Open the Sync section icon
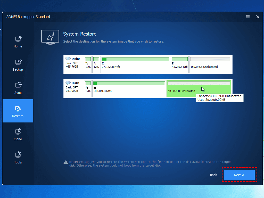Screen dimensions: 264x198 pyautogui.click(x=18, y=85)
